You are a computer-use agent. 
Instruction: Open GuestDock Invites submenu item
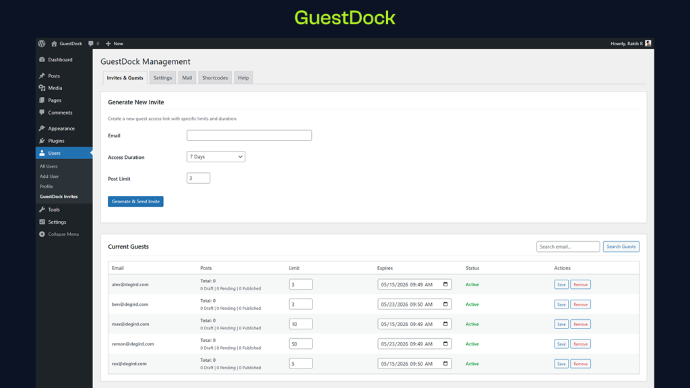click(59, 197)
